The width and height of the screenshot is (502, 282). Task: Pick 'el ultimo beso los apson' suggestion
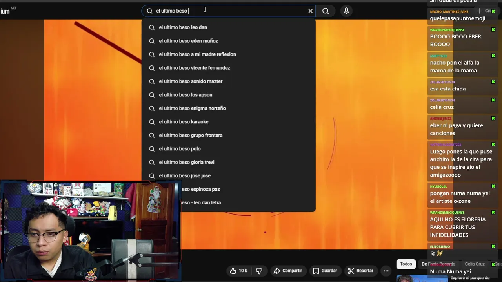tap(229, 95)
